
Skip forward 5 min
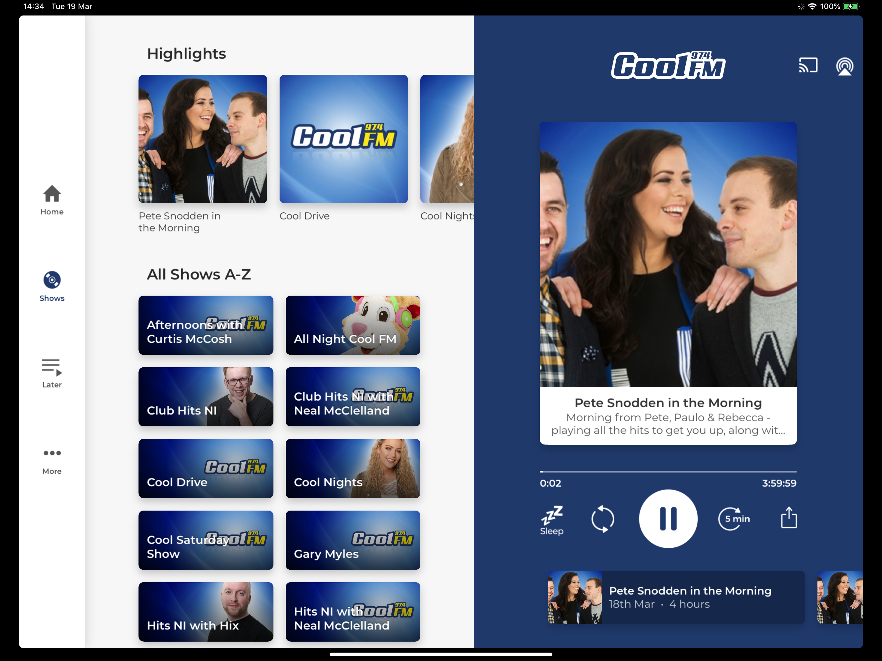click(734, 519)
